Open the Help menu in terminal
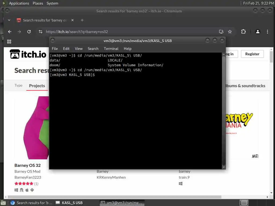 tap(128, 49)
